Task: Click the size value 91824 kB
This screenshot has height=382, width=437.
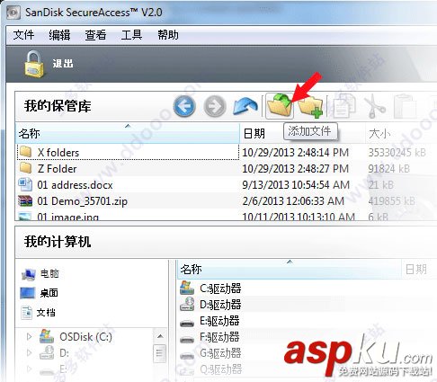Action: [x=388, y=168]
